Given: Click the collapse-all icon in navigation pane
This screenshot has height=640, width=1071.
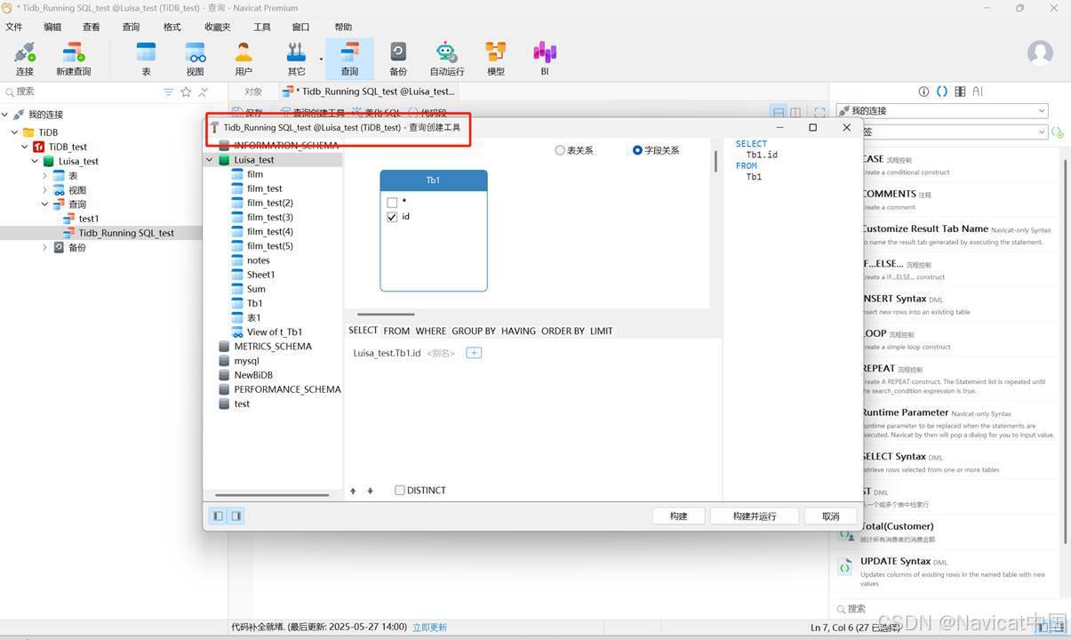Looking at the screenshot, I should click(204, 92).
